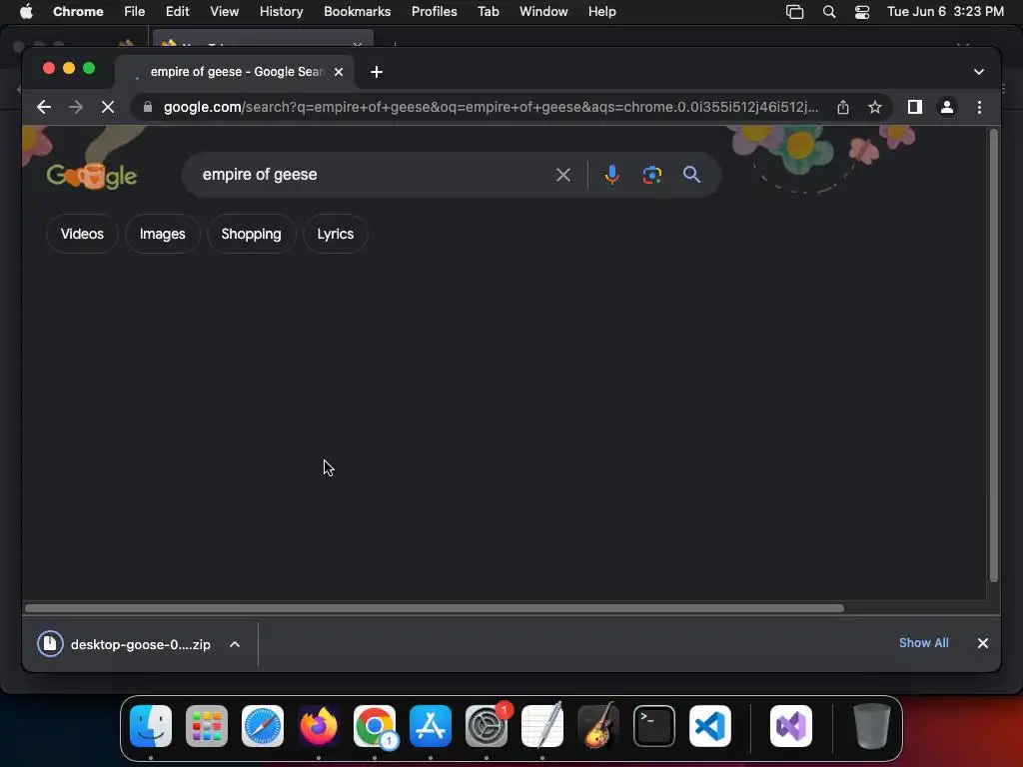Launch Firefox from the Dock
Viewport: 1023px width, 767px height.
point(319,726)
